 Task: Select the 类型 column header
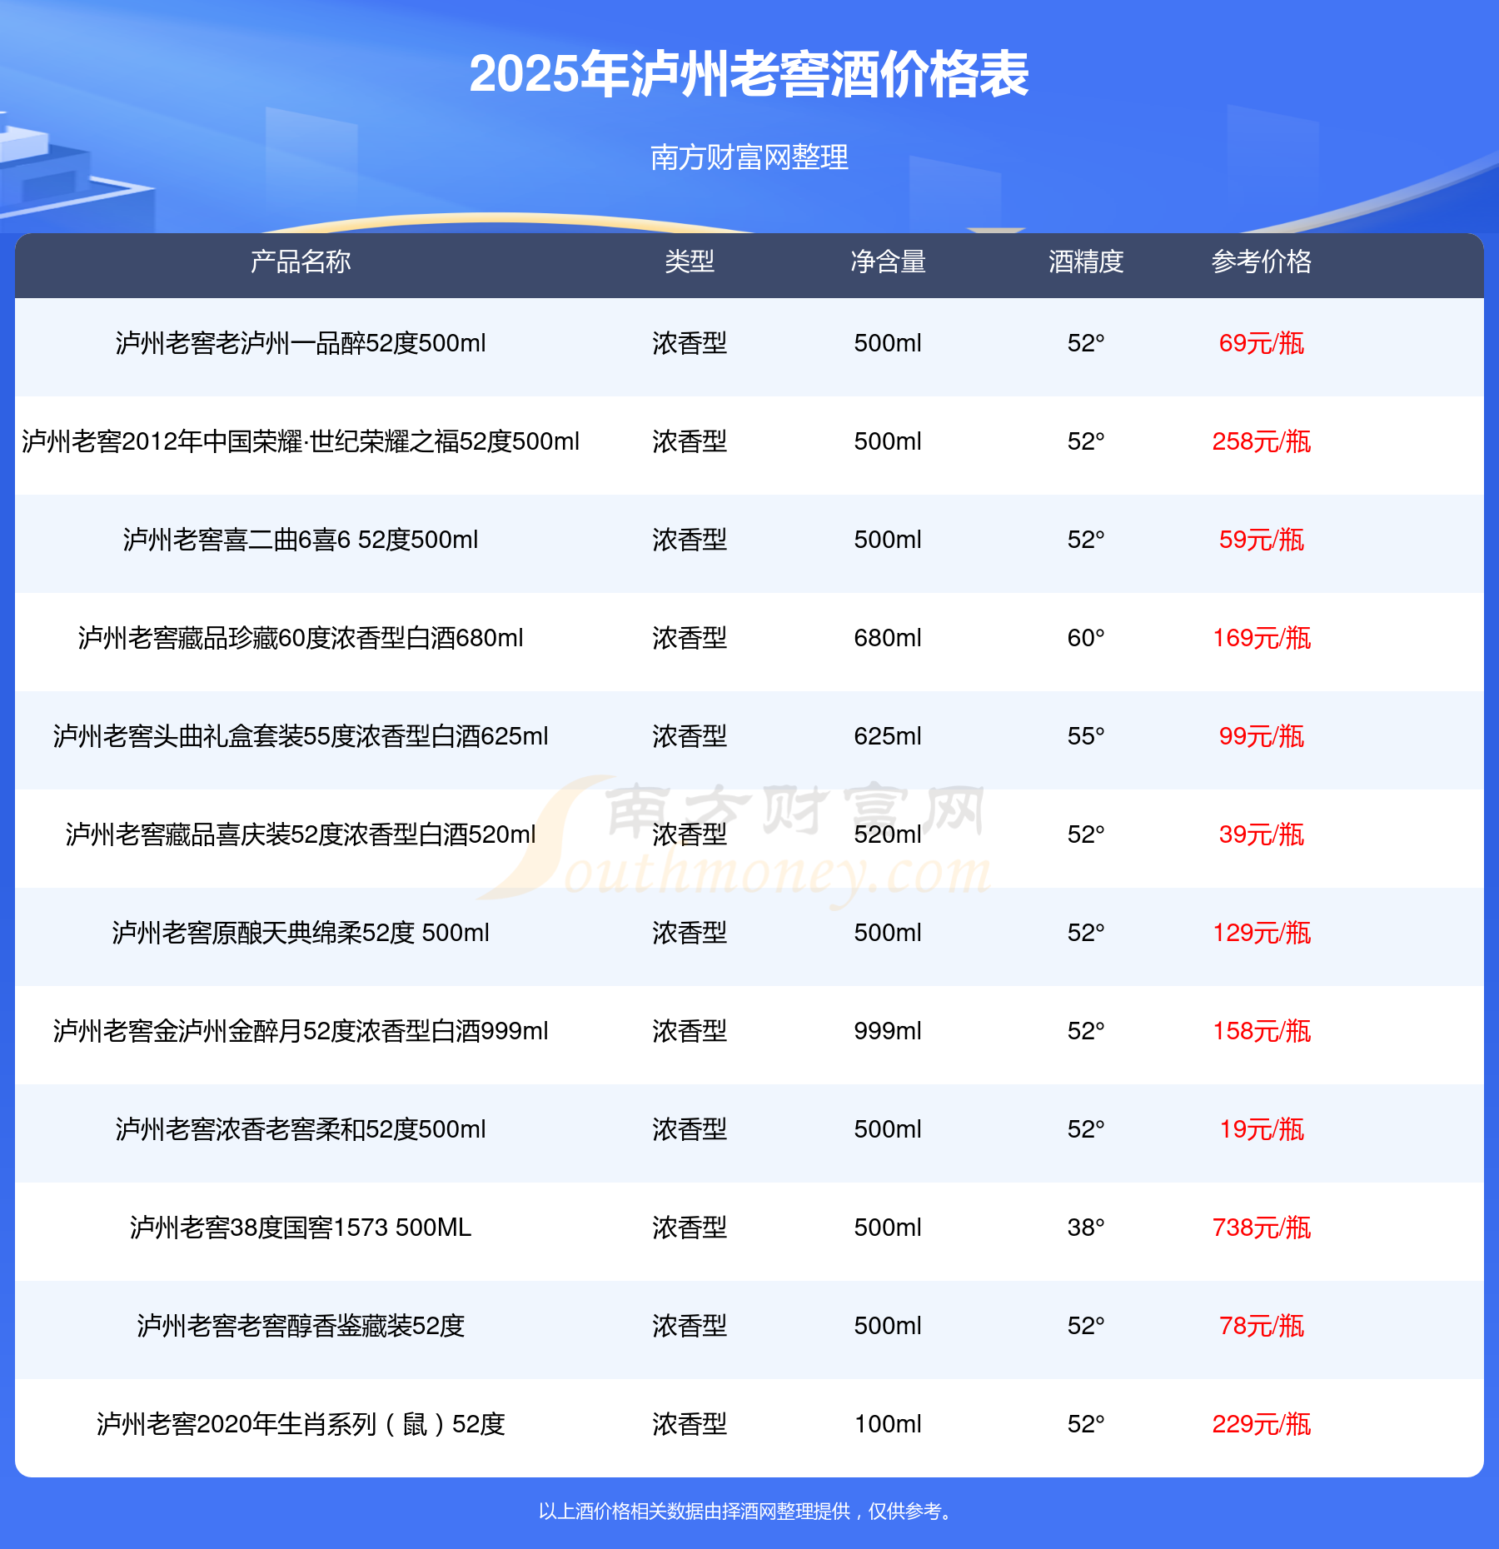690,261
